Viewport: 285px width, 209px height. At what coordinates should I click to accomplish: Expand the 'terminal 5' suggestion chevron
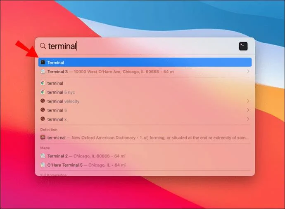pyautogui.click(x=248, y=110)
